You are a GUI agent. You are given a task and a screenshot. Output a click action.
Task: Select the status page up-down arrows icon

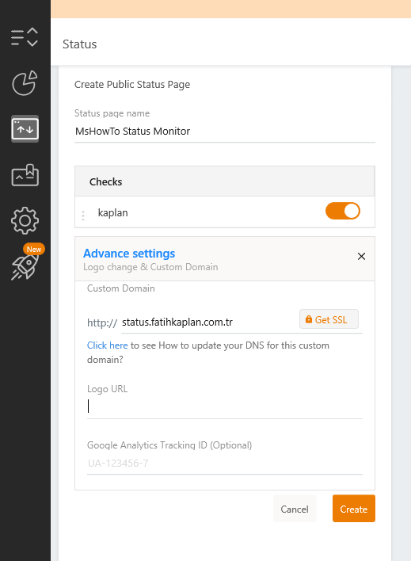click(x=25, y=129)
